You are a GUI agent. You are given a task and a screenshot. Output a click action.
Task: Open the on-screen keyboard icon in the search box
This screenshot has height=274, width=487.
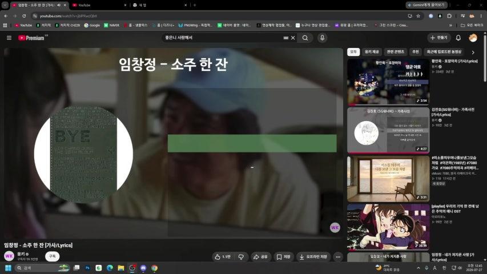285,38
